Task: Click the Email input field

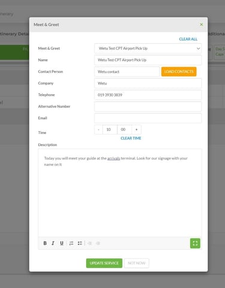Action: pyautogui.click(x=148, y=118)
